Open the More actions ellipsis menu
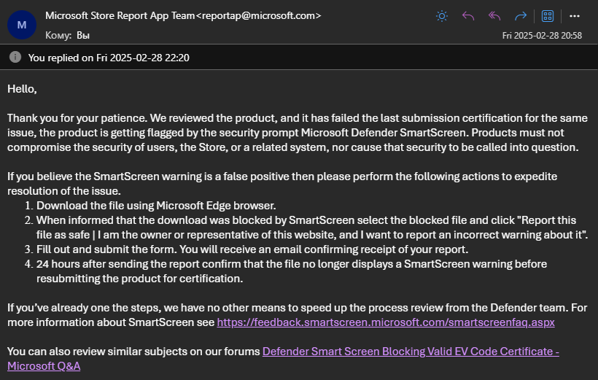This screenshot has height=380, width=598. point(575,16)
